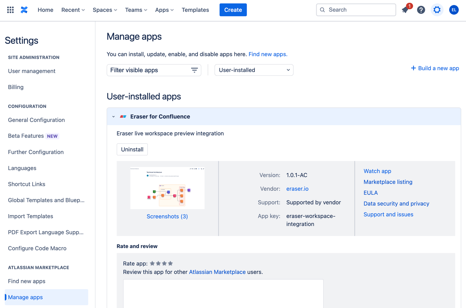Expand the Spaces dropdown menu
Viewport: 466px width, 308px height.
105,10
